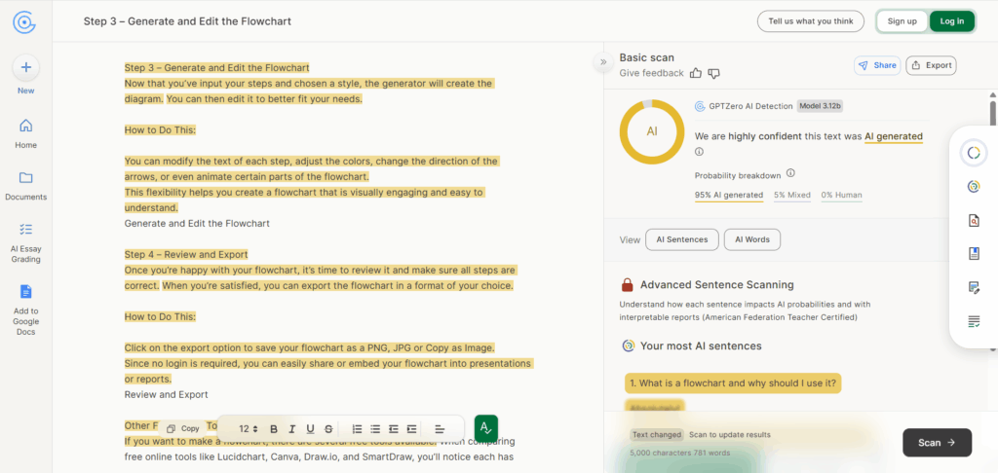Click the AI generated underlined link
Screen dimensions: 998x473
point(893,136)
